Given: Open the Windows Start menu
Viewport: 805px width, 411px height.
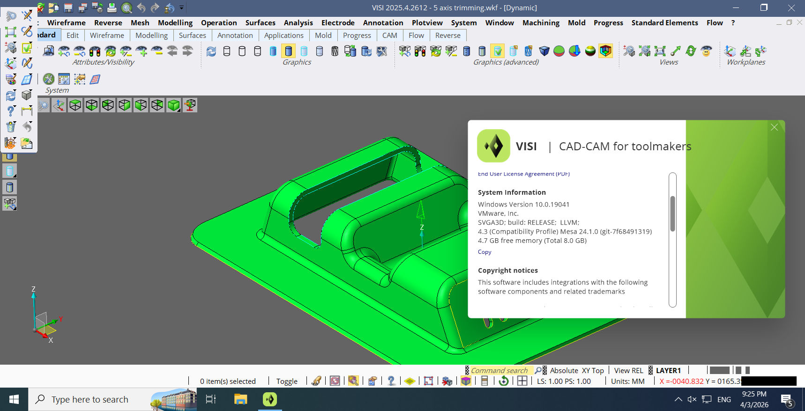Looking at the screenshot, I should click(x=14, y=399).
